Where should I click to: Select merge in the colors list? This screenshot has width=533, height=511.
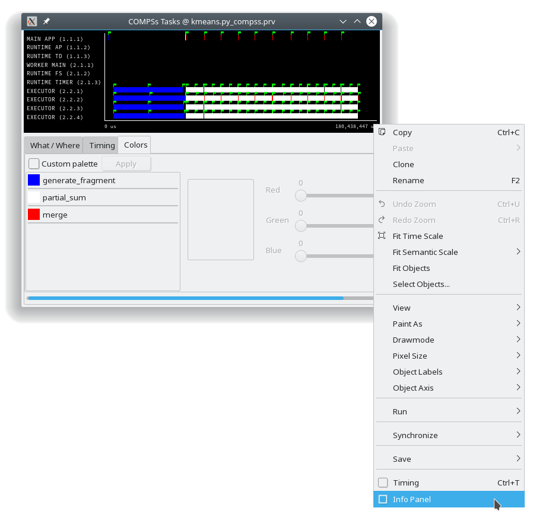click(102, 215)
